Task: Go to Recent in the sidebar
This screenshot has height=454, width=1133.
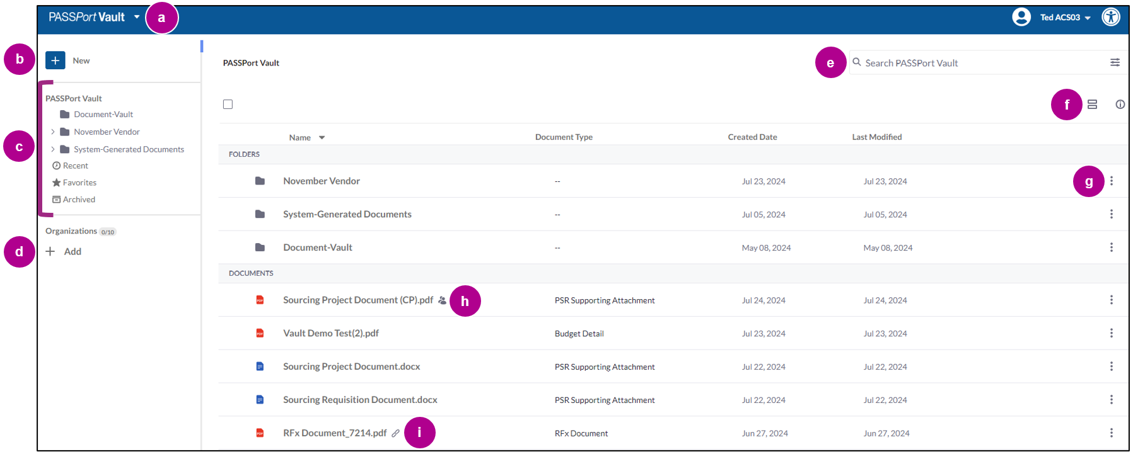Action: point(75,166)
